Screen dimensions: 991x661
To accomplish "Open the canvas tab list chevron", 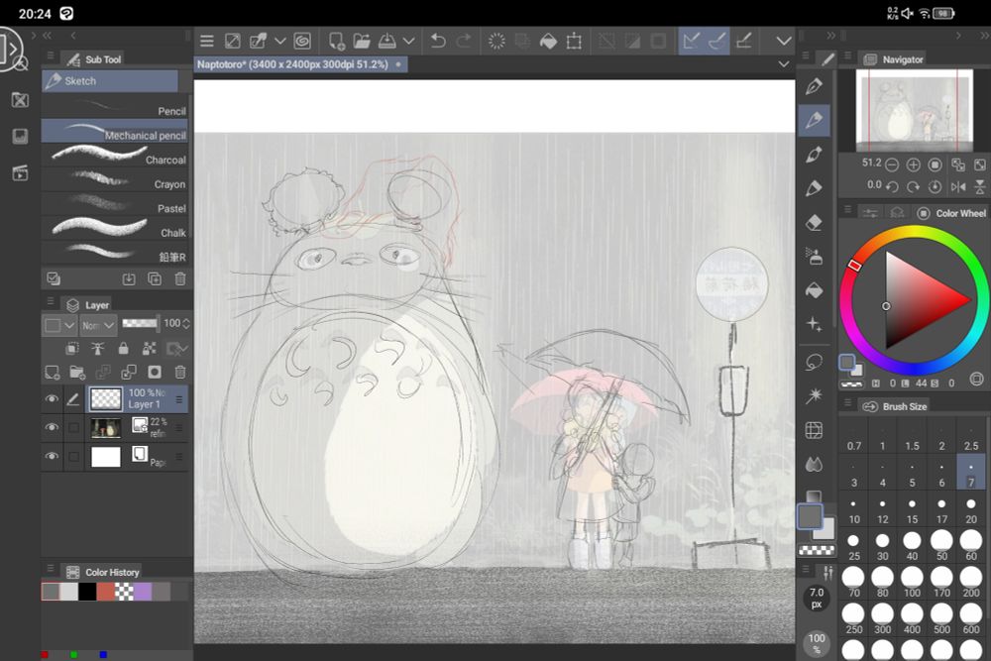I will (784, 64).
